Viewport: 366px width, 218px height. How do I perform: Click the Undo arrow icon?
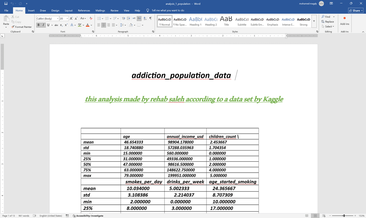pos(12,4)
